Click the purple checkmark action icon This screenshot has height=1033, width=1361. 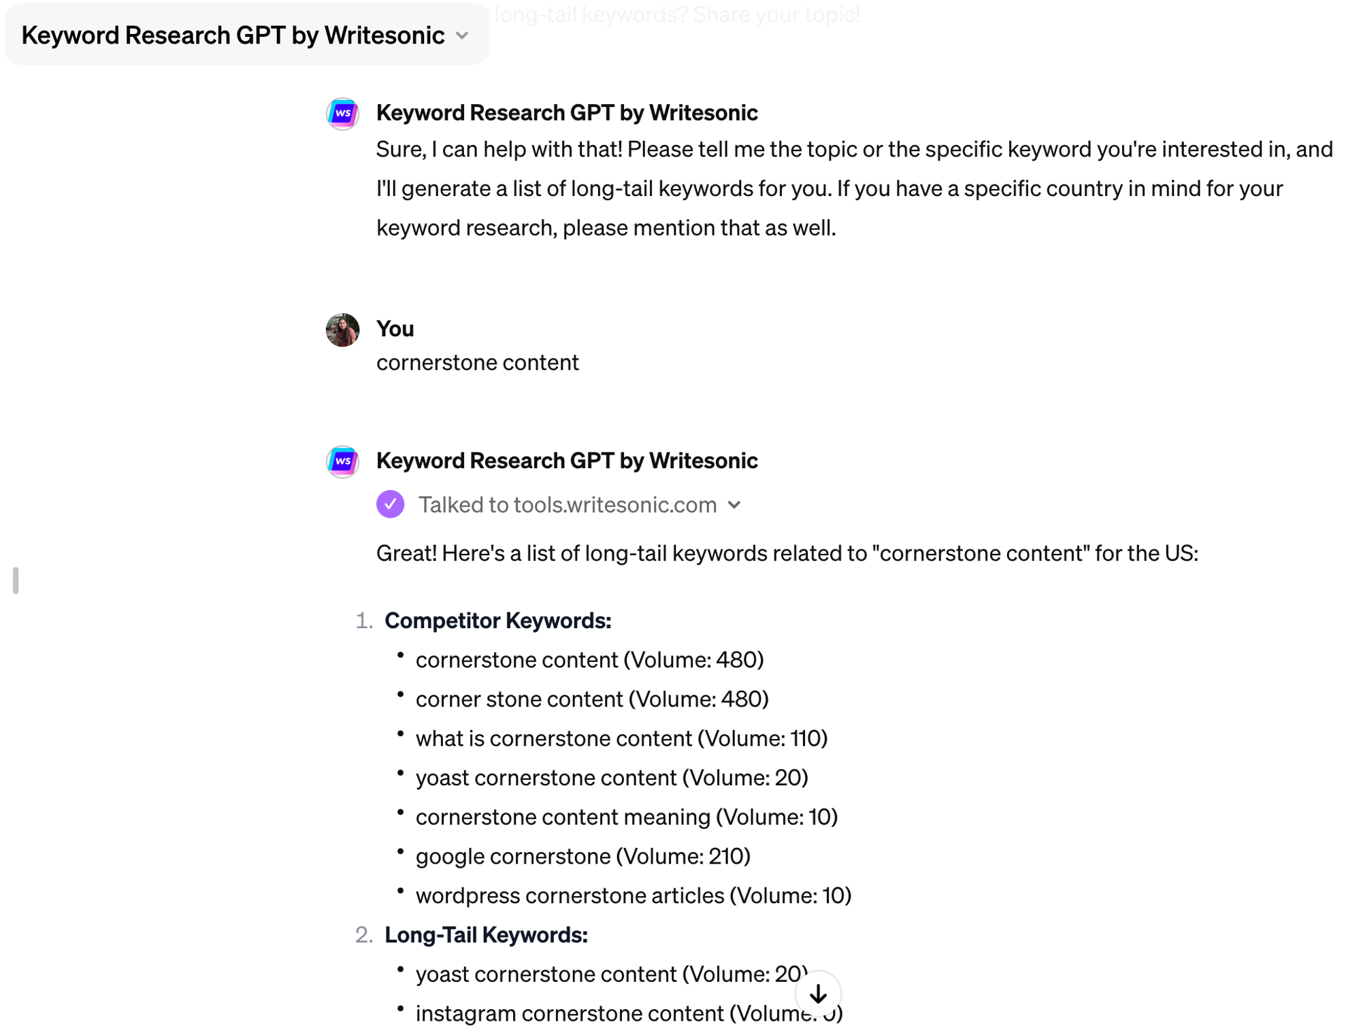[390, 504]
